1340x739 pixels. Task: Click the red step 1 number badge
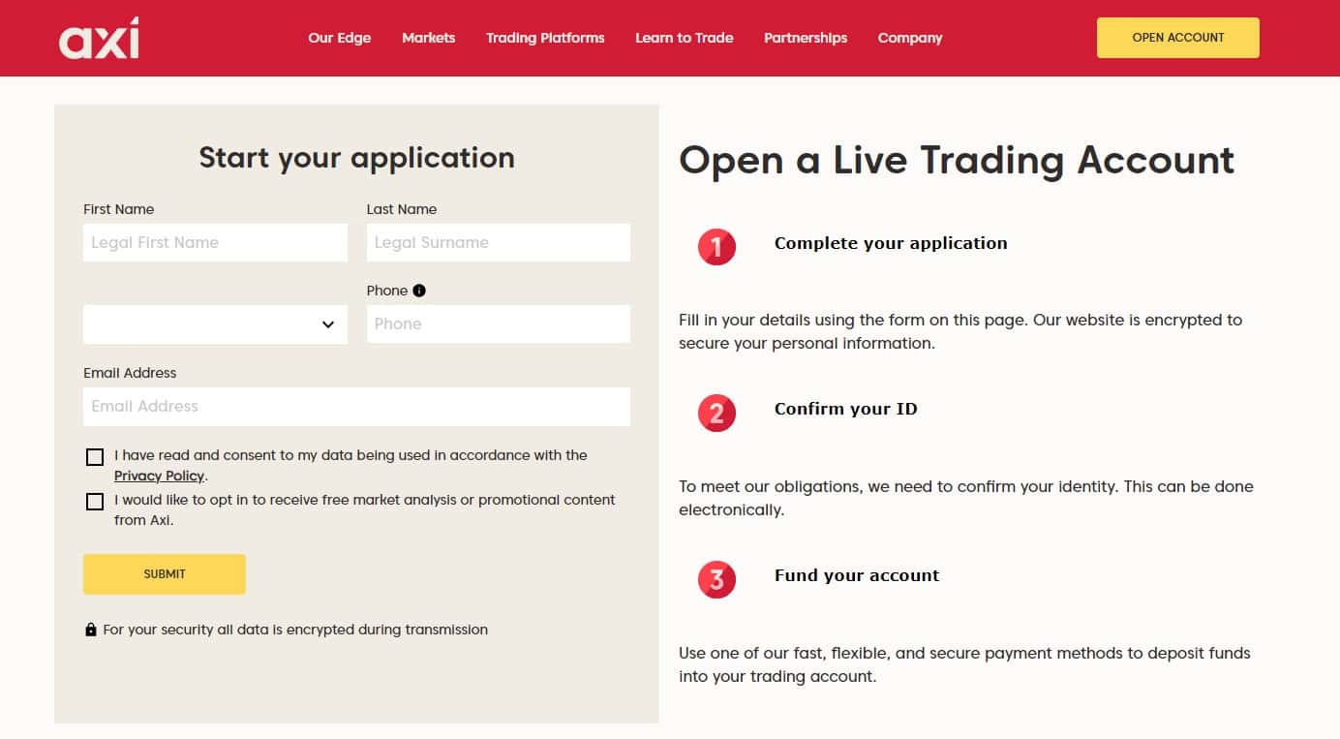pos(716,247)
